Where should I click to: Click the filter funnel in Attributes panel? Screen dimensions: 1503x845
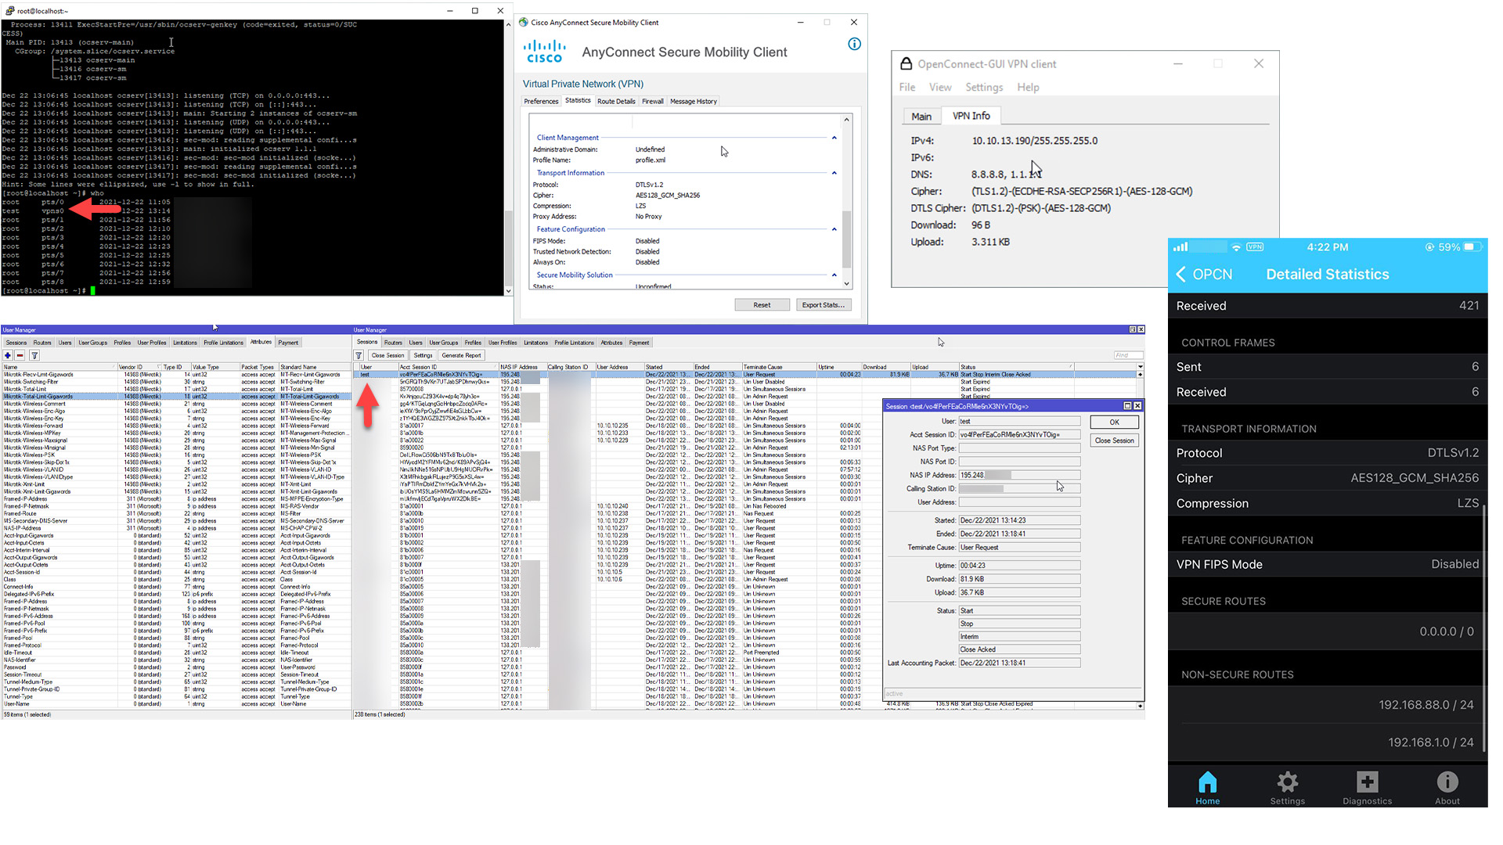[x=34, y=355]
